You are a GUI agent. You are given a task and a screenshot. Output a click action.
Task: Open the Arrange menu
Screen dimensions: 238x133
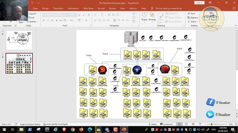click(152, 17)
